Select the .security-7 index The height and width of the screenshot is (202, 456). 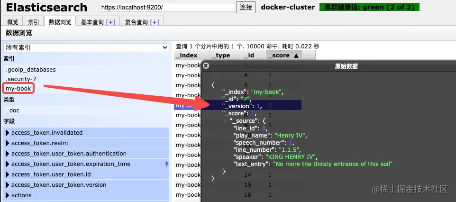point(21,79)
